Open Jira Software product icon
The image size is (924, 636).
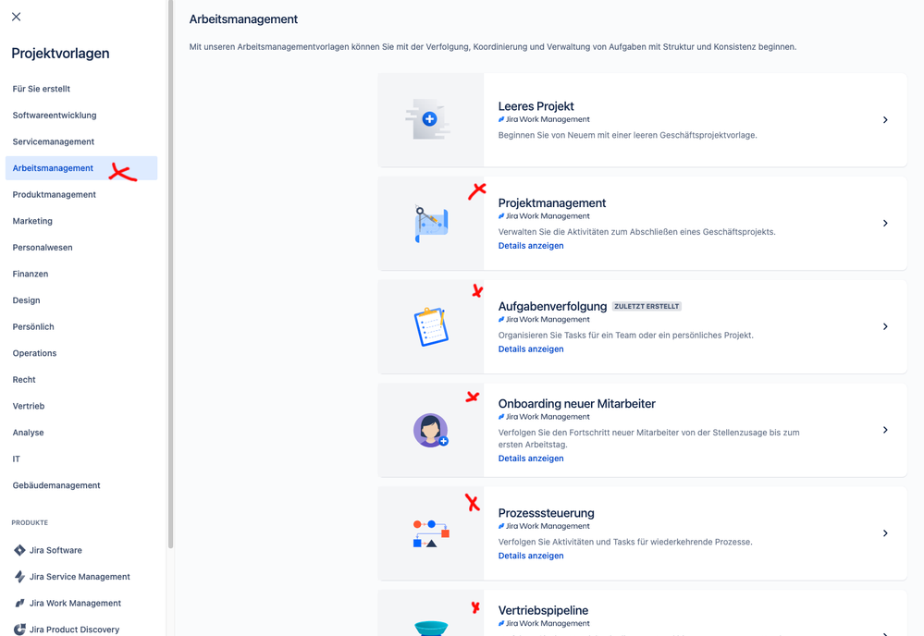[x=19, y=550]
